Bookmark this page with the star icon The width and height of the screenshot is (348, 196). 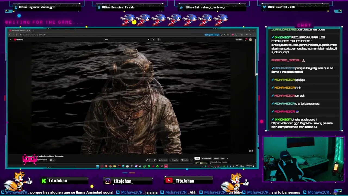228,35
